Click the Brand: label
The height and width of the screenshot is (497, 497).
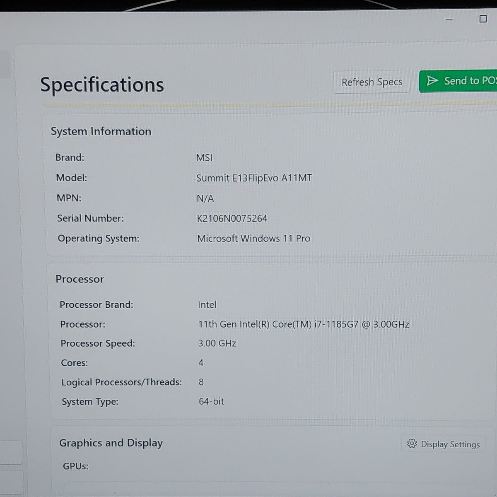[70, 157]
